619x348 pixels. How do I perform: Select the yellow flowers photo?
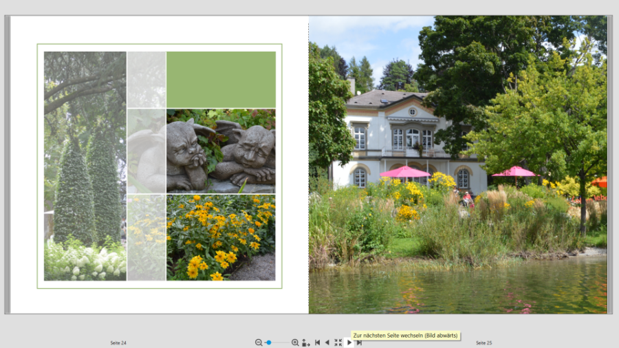click(221, 237)
